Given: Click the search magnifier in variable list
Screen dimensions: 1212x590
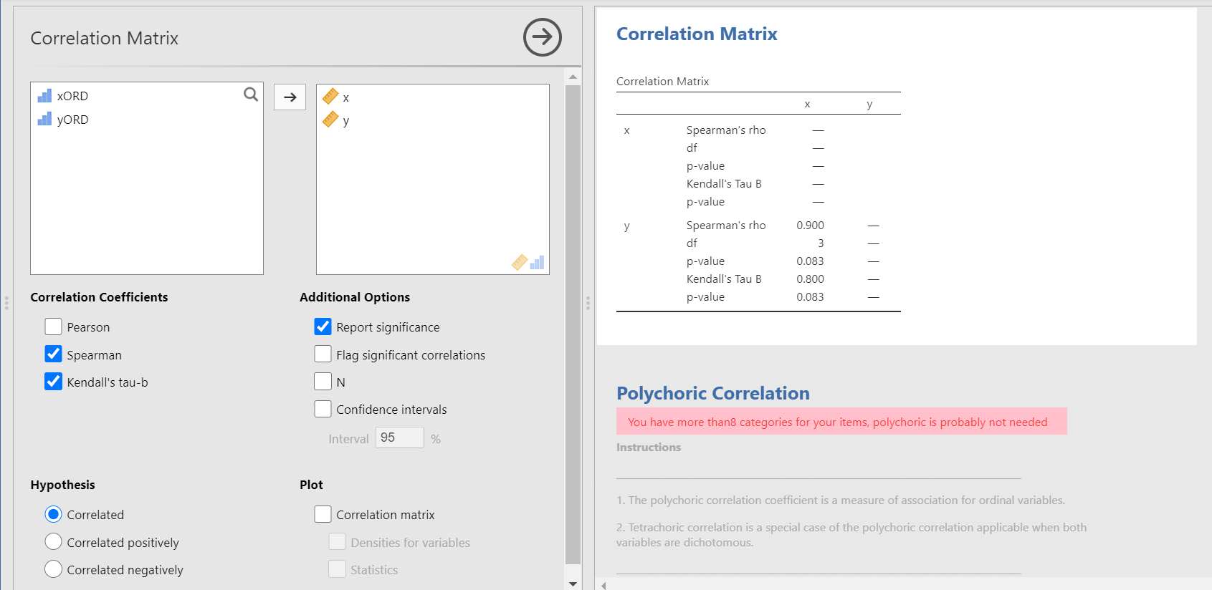Looking at the screenshot, I should pyautogui.click(x=251, y=95).
